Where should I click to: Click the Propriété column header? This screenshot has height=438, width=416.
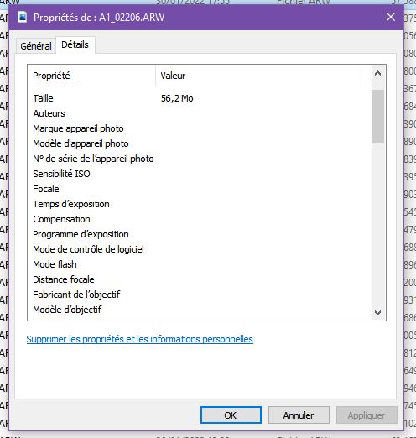(x=91, y=76)
